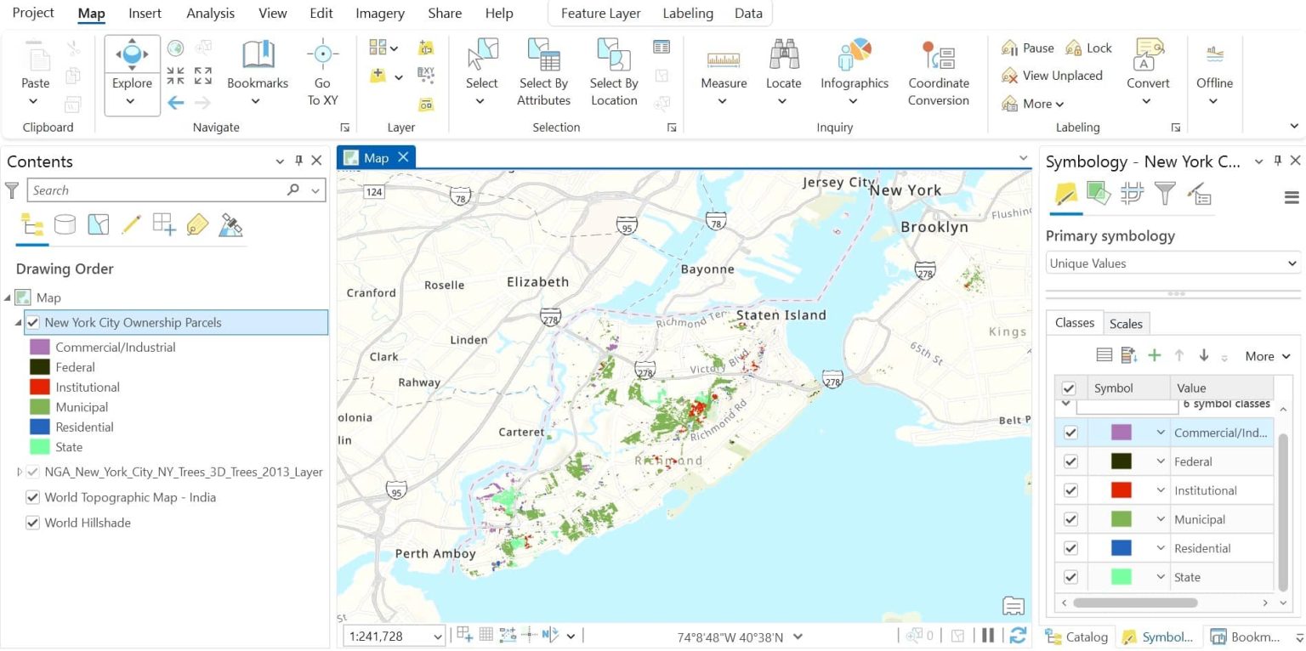Open the Imagery ribbon tab
The height and width of the screenshot is (651, 1306).
(x=379, y=13)
